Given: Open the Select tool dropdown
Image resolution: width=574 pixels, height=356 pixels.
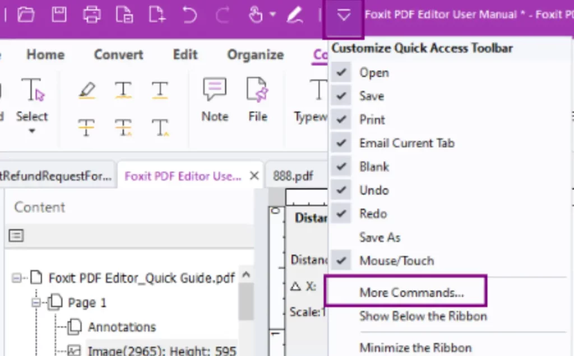Looking at the screenshot, I should coord(32,129).
